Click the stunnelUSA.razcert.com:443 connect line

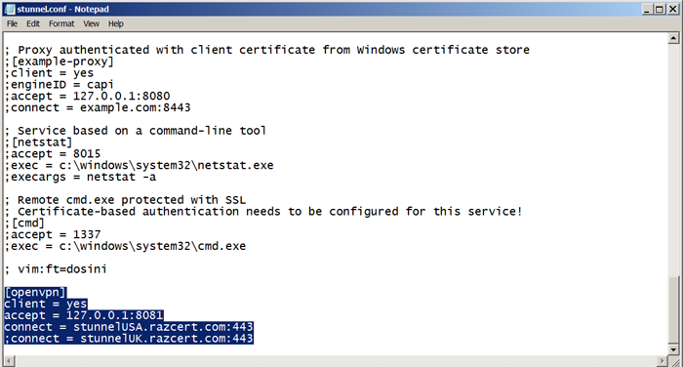coord(129,327)
